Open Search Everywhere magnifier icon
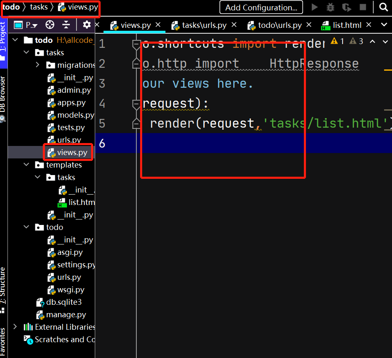This screenshot has width=392, height=358. [x=383, y=7]
